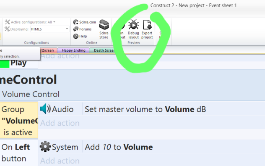Viewport: 265px width, 166px height.
Task: Select the Group VolumeControl is active condition
Action: pyautogui.click(x=19, y=120)
